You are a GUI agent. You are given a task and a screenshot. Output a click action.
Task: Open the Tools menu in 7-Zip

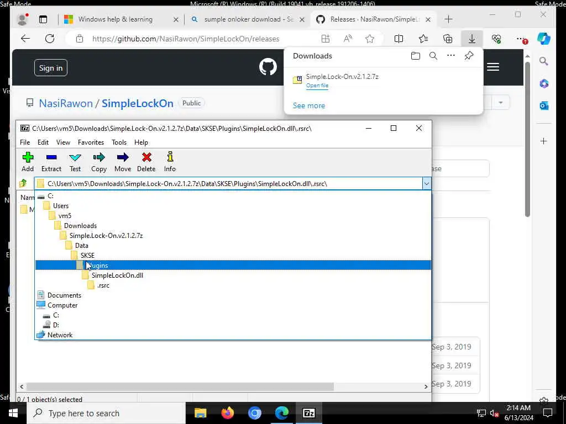[x=119, y=142]
